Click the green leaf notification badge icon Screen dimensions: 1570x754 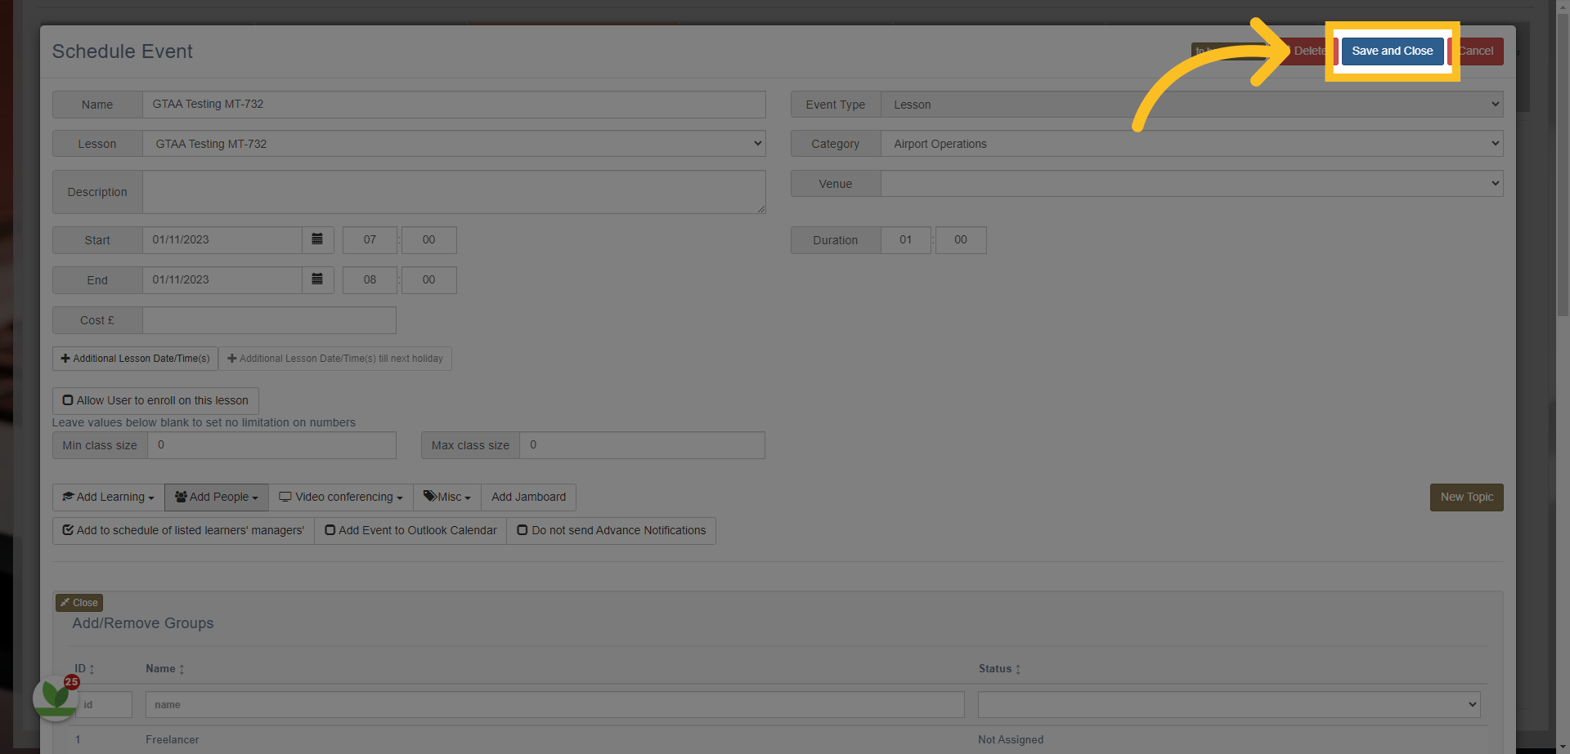(x=55, y=697)
